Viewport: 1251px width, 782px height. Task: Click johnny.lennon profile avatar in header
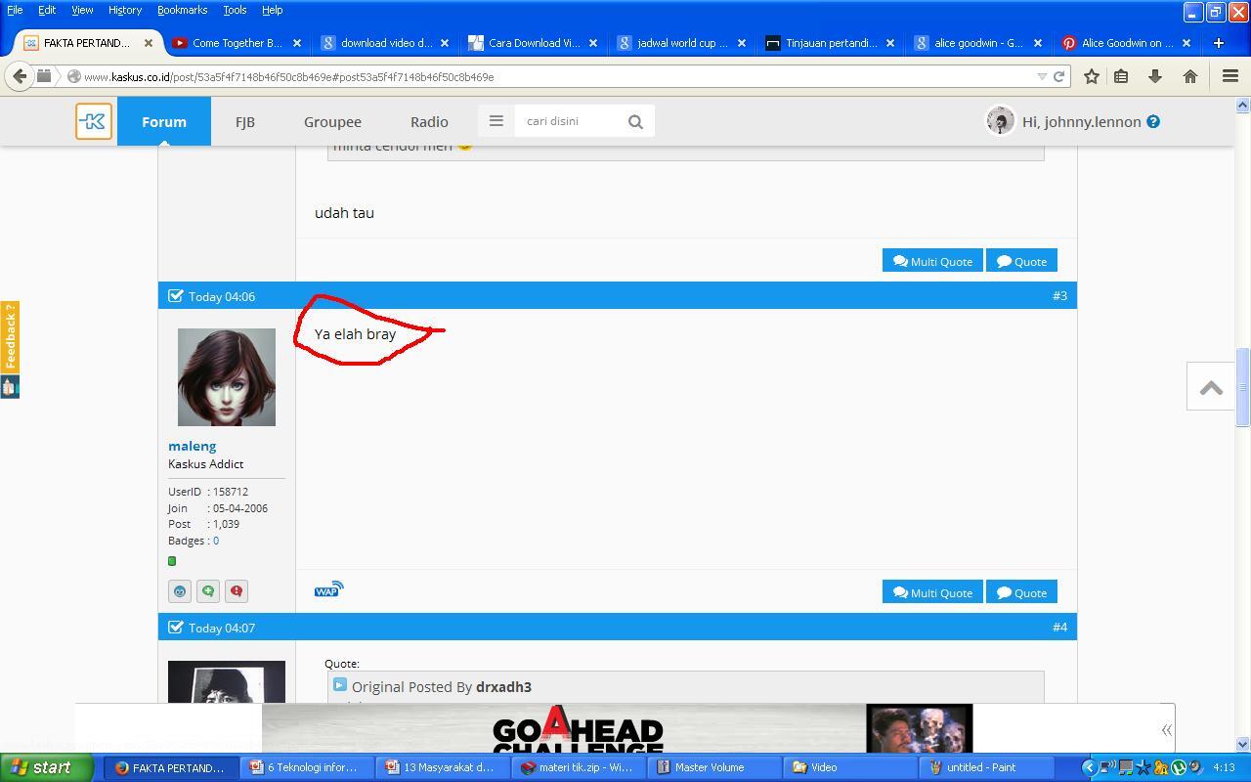[1000, 120]
